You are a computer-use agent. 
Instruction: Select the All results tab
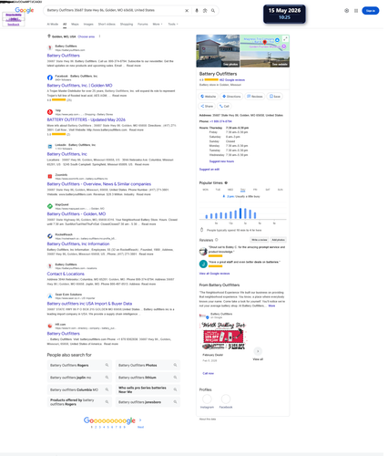[x=66, y=25]
